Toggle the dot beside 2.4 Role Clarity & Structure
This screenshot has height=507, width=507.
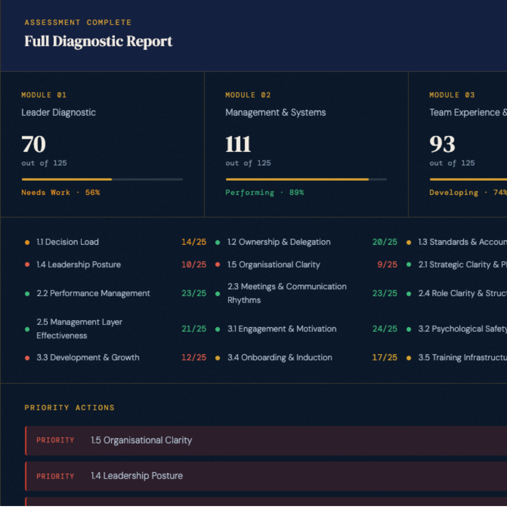tap(409, 293)
